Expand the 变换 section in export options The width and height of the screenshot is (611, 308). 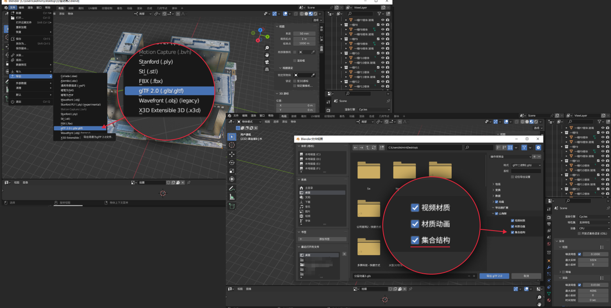(498, 190)
